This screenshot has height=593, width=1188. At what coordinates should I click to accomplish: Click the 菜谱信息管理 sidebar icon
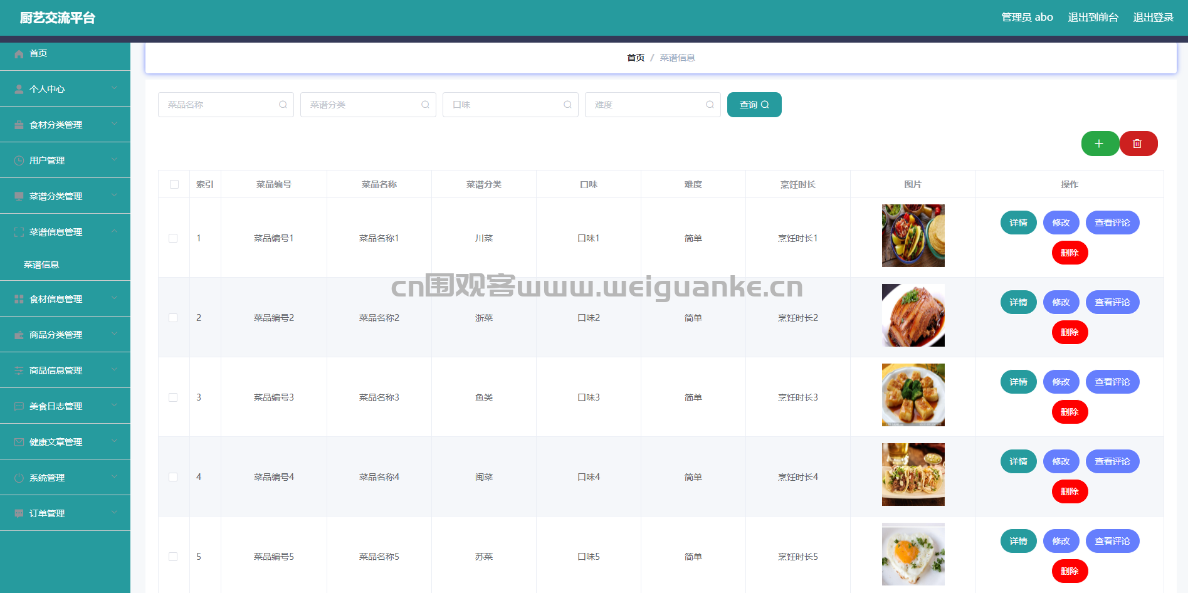(19, 232)
